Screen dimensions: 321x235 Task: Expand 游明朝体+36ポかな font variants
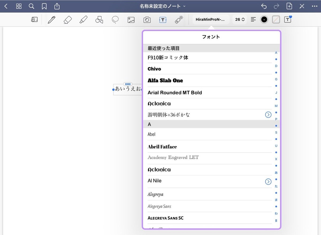pos(268,115)
